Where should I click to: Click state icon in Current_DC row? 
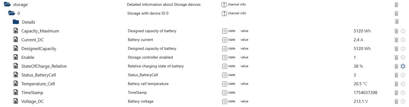click(x=224, y=40)
